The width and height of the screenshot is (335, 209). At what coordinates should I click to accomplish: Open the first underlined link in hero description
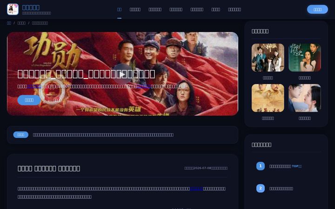[x=34, y=86]
